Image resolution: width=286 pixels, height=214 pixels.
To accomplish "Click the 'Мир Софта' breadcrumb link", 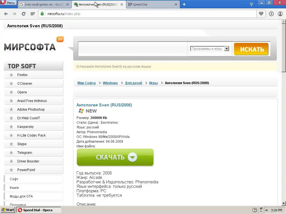I will point(87,83).
